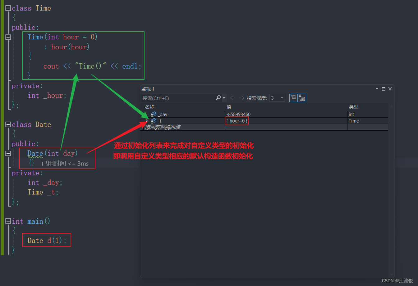Click the 名称 column header
418x286 pixels.
[150, 107]
